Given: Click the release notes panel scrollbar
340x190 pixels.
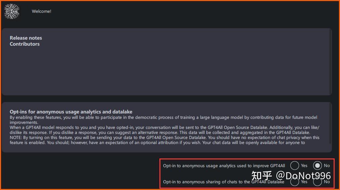Looking at the screenshot, I should [331, 61].
